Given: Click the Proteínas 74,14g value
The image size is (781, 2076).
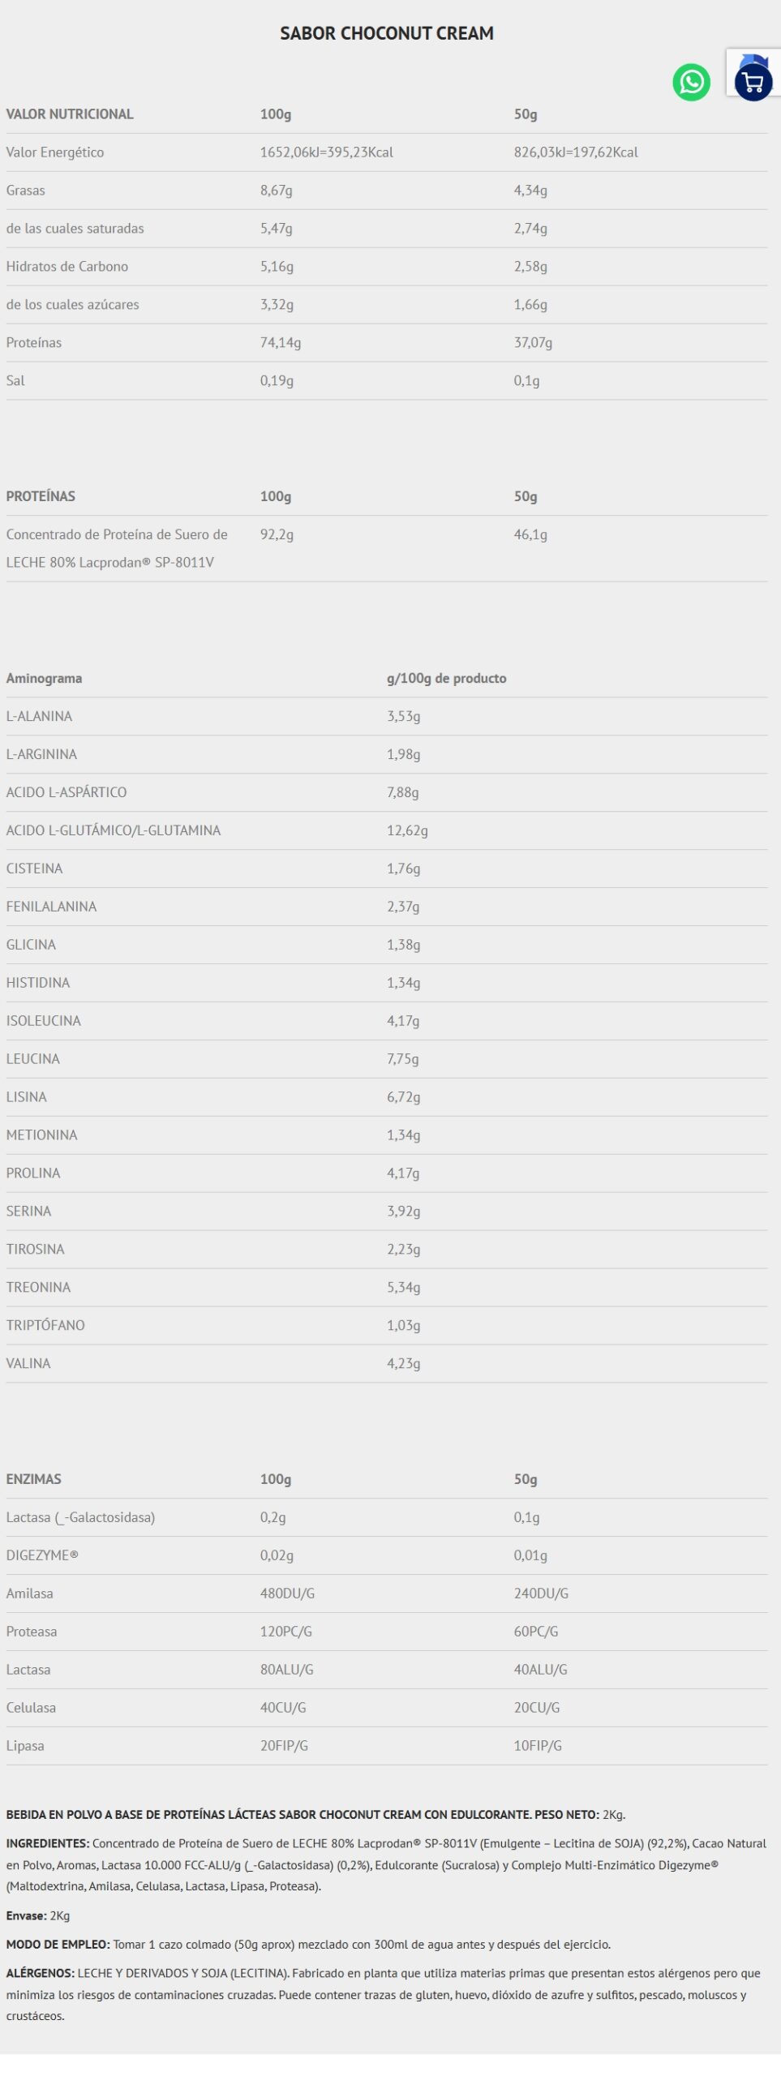Looking at the screenshot, I should 281,343.
